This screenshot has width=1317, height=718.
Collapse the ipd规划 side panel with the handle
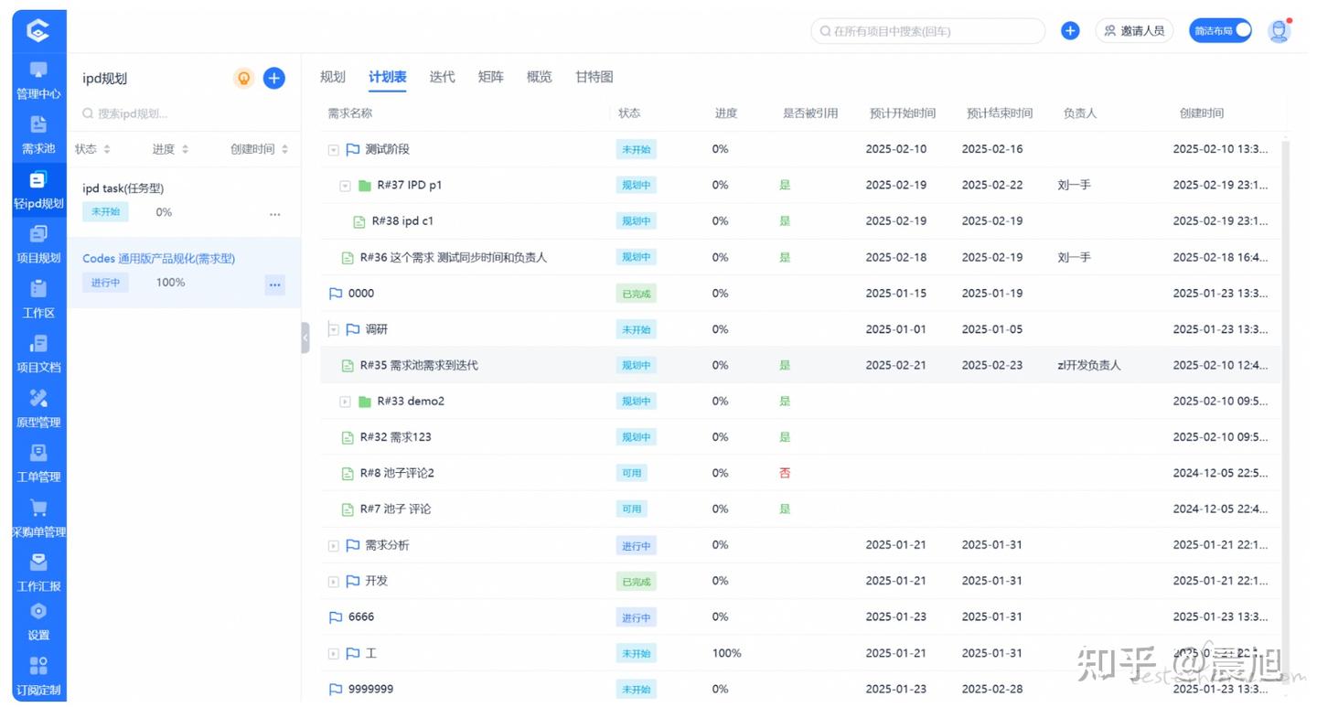305,338
